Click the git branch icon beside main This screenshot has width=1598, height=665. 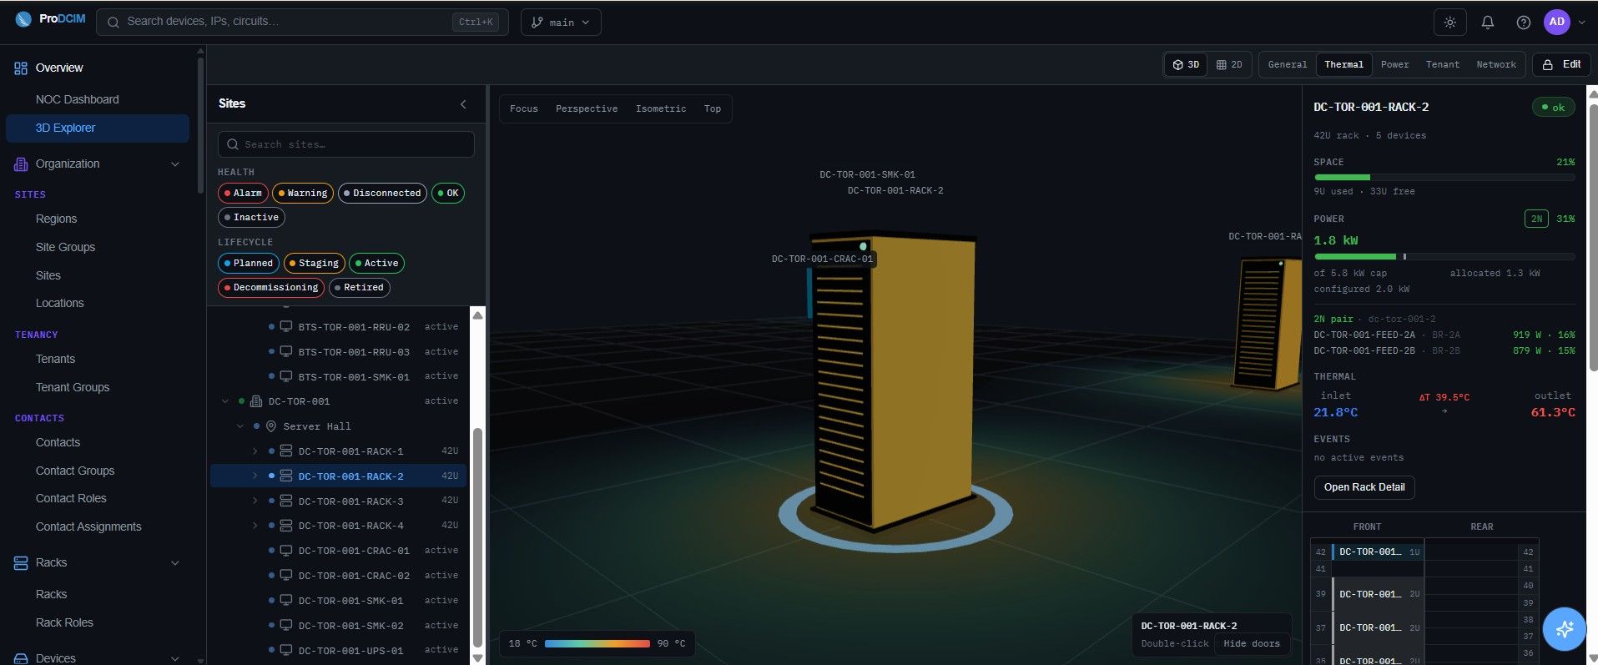[x=537, y=23]
